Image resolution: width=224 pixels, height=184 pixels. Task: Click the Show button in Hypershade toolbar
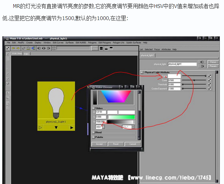[95, 48]
